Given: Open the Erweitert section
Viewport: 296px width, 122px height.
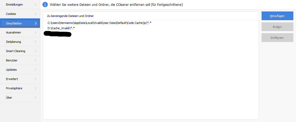Looking at the screenshot, I should (20, 79).
